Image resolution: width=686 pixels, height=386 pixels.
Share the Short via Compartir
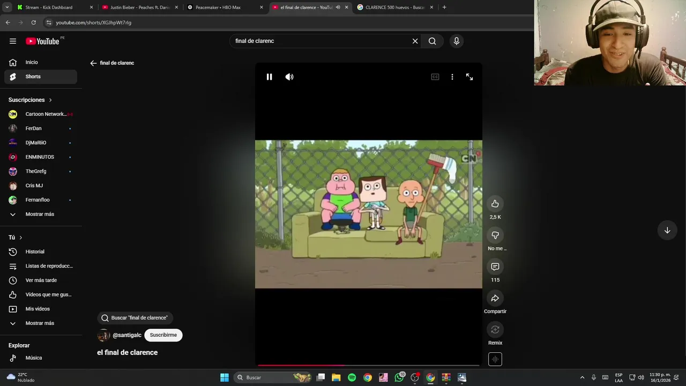[495, 298]
